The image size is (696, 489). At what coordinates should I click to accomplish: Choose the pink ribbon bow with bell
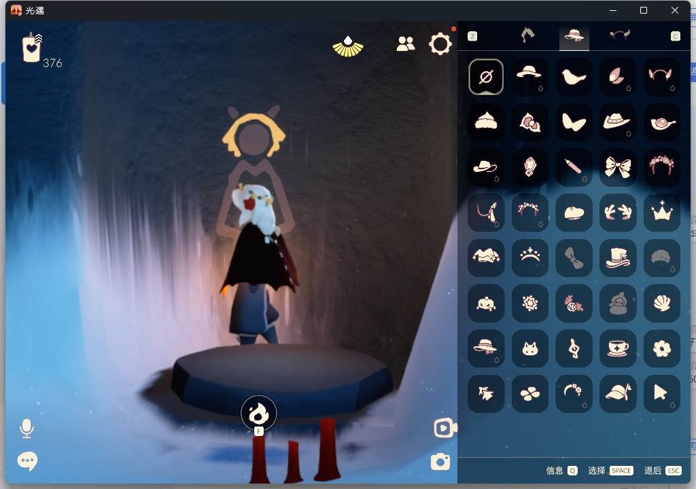tap(529, 122)
